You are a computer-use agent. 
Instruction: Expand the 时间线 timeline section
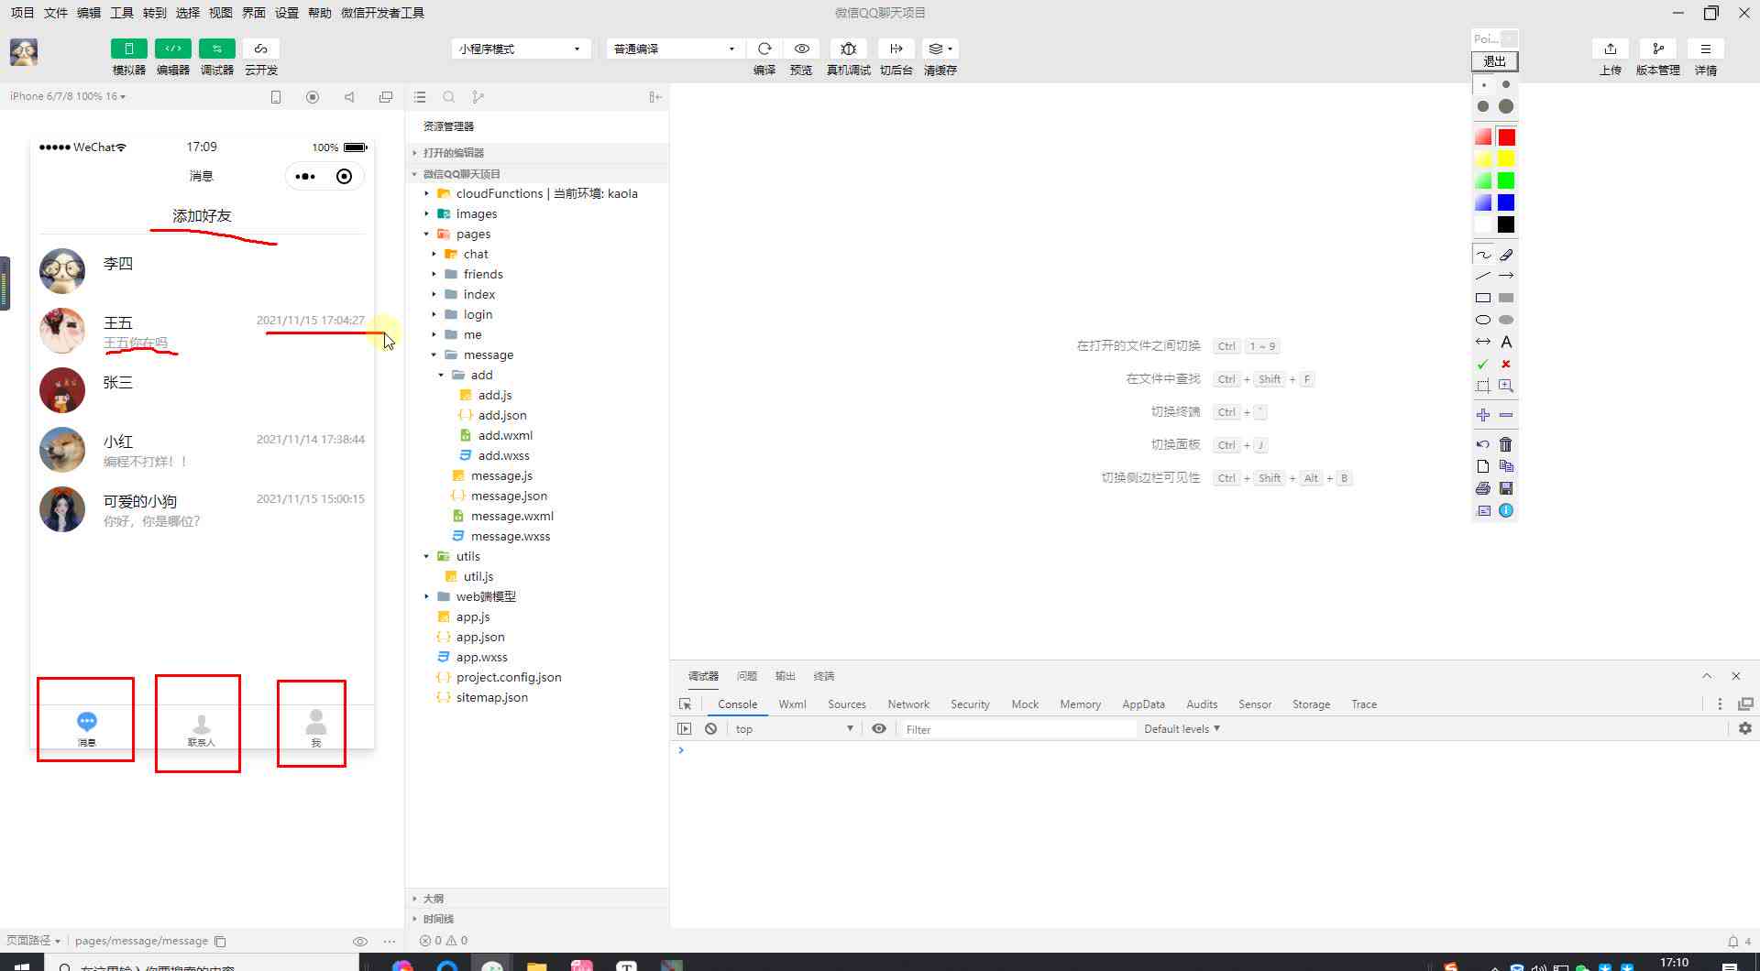(x=537, y=919)
